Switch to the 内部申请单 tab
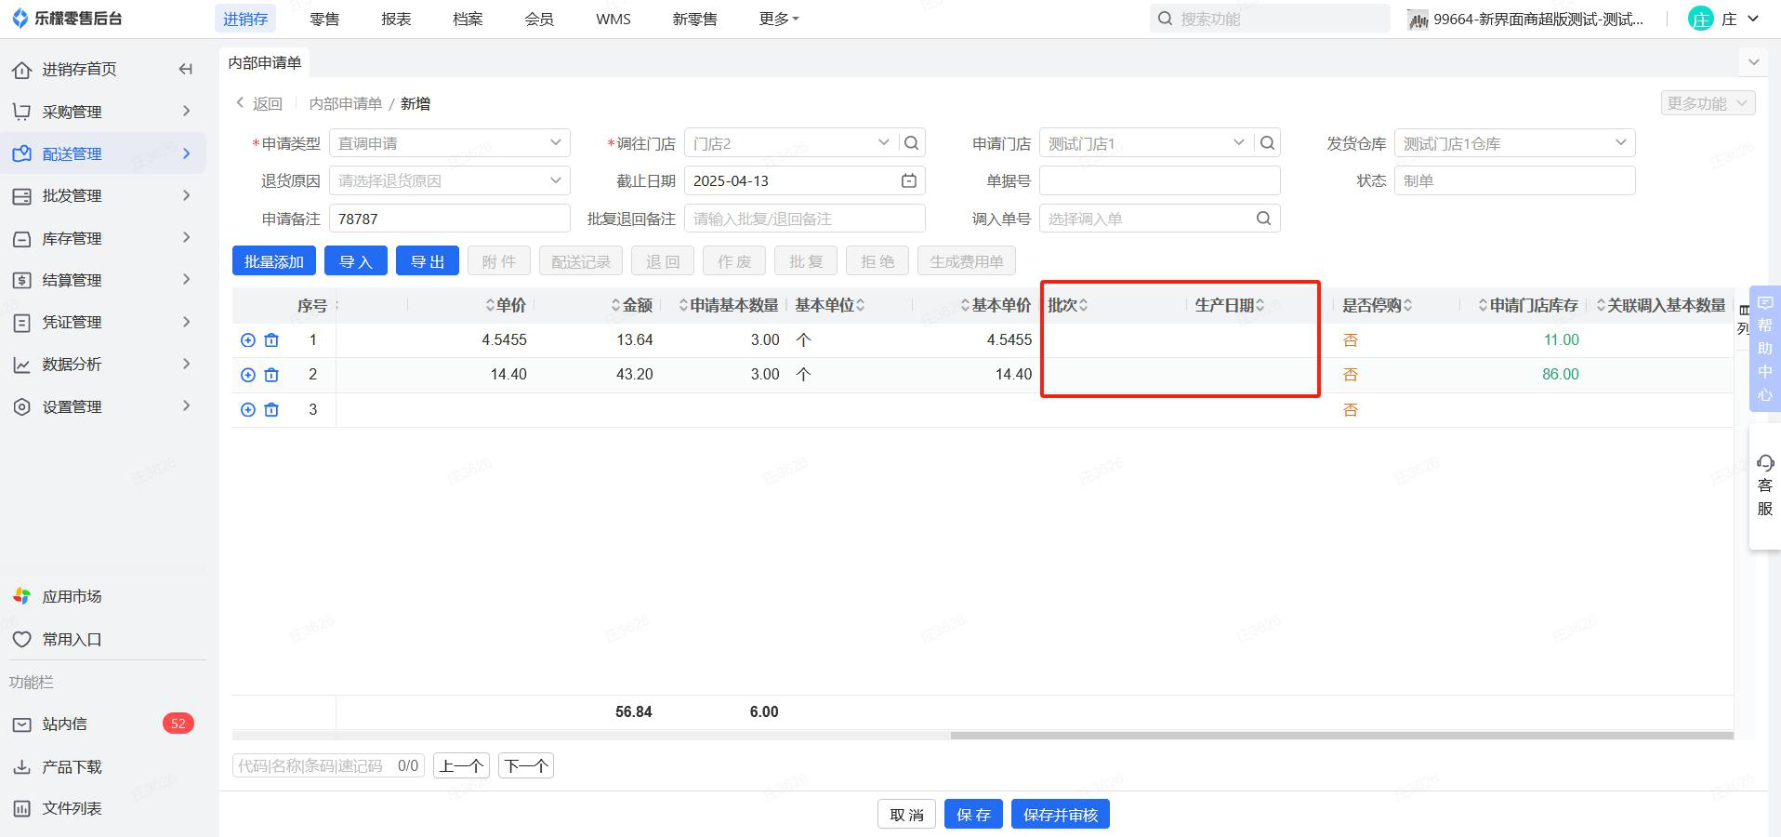1781x837 pixels. tap(265, 62)
